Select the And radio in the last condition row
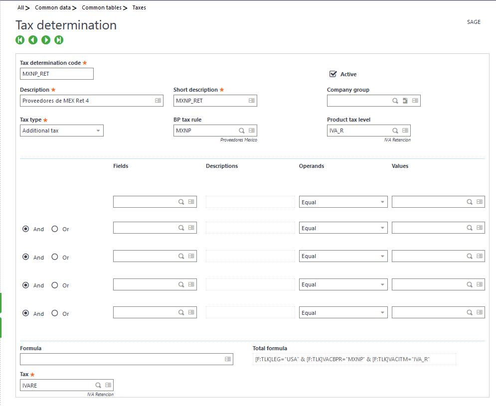 coord(25,313)
